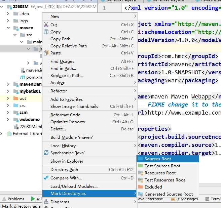Choose Show Image Thumbnails

90,107
